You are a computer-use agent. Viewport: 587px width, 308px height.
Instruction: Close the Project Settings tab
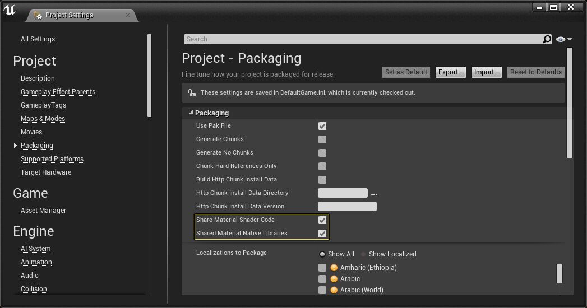[x=128, y=15]
